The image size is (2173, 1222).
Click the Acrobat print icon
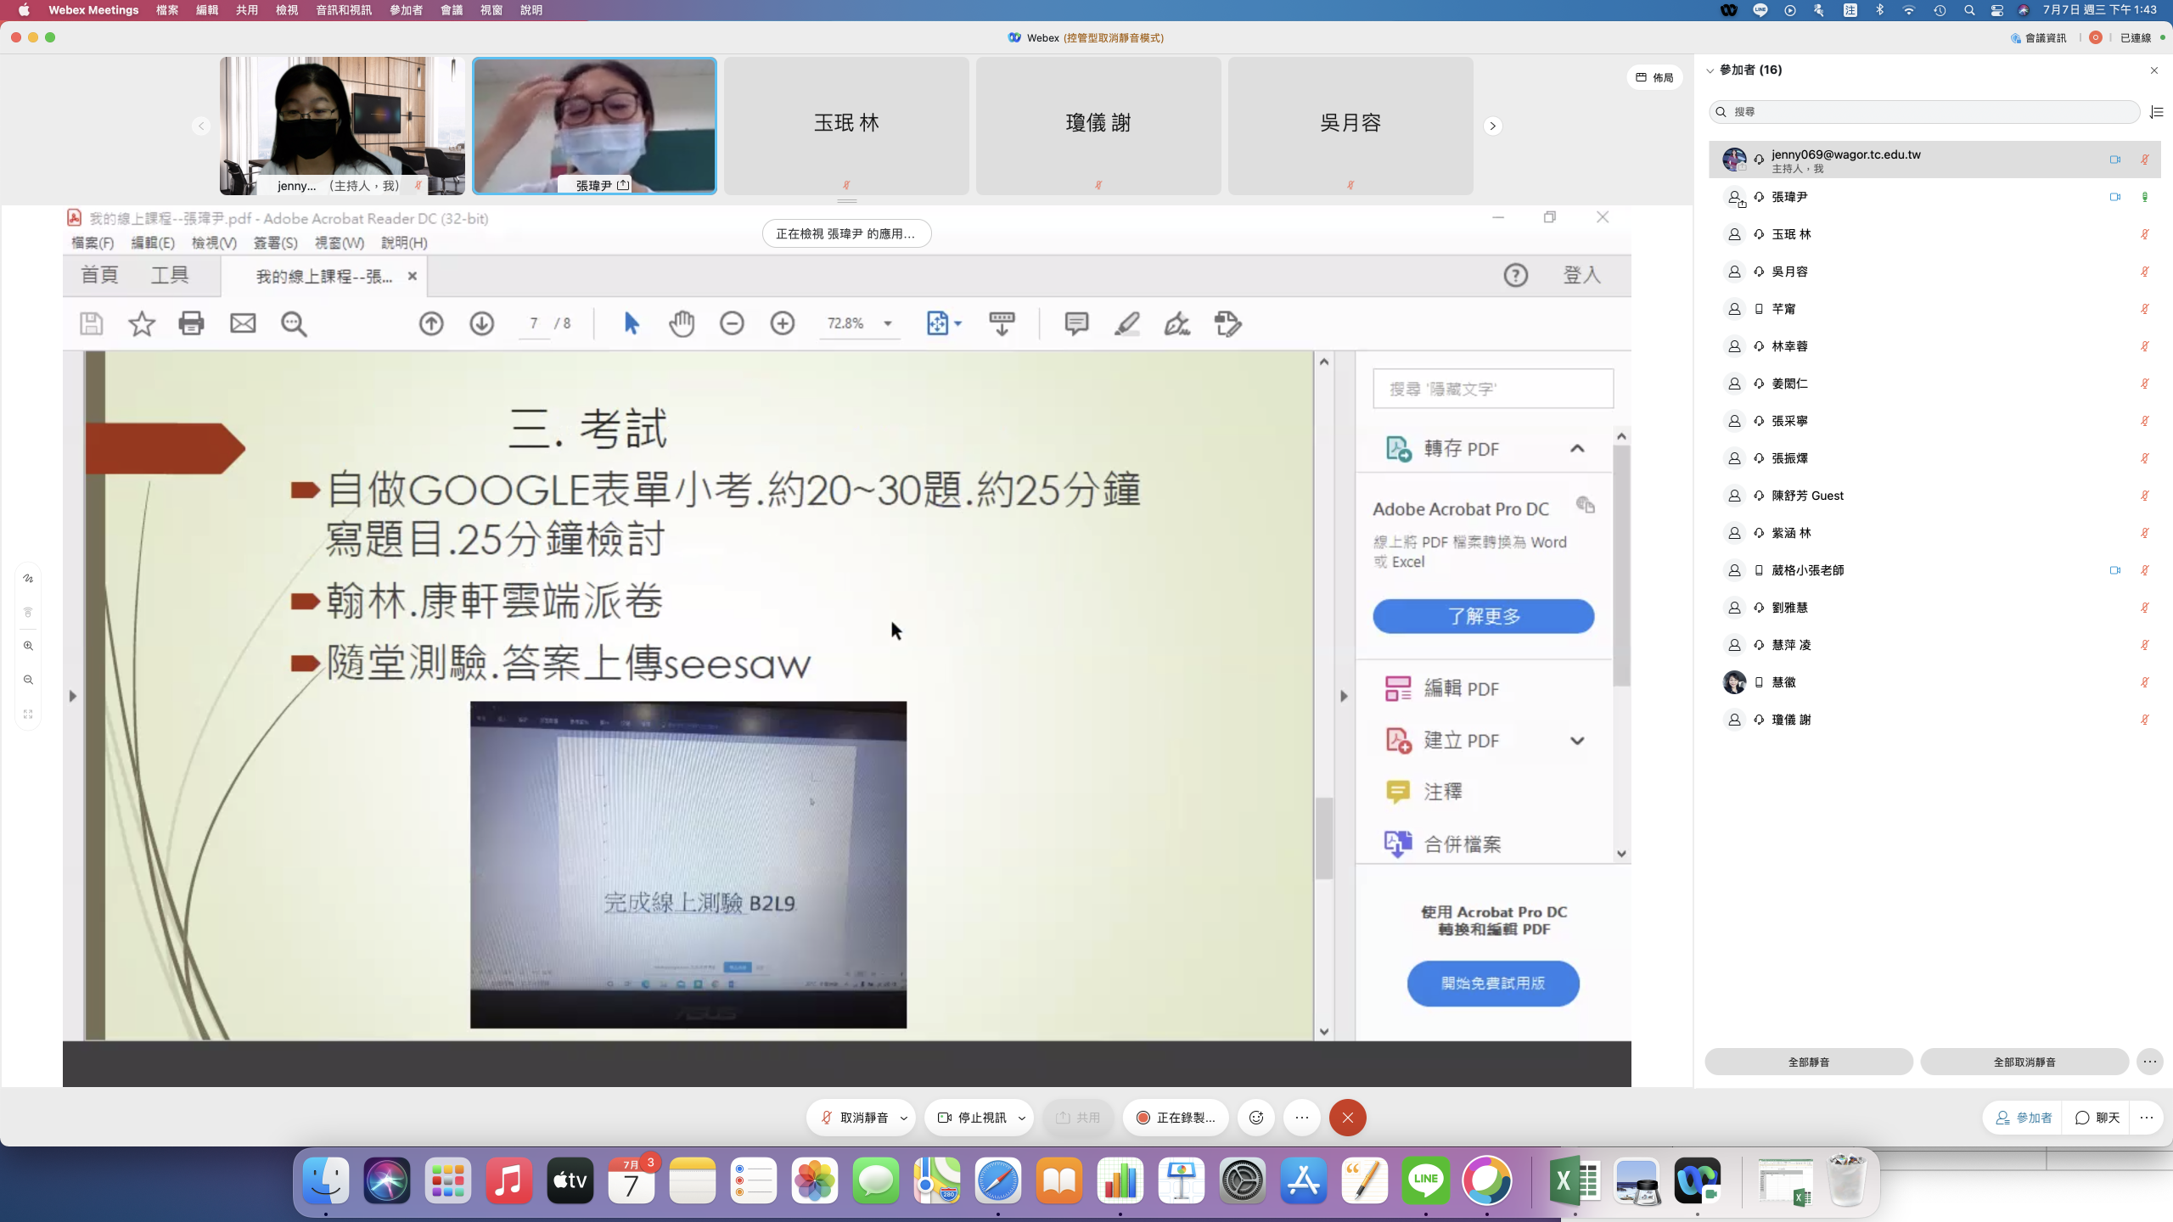(x=191, y=323)
